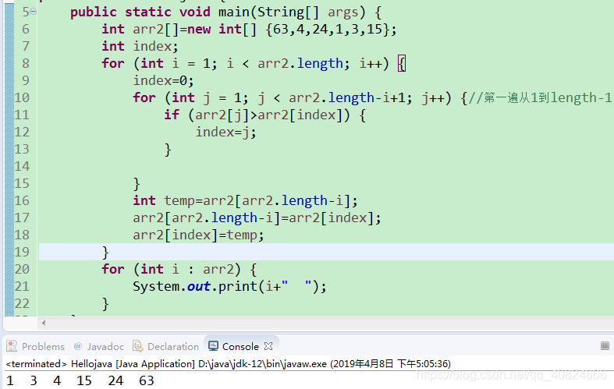The image size is (614, 389).
Task: Switch to the Problems tab
Action: 43,346
